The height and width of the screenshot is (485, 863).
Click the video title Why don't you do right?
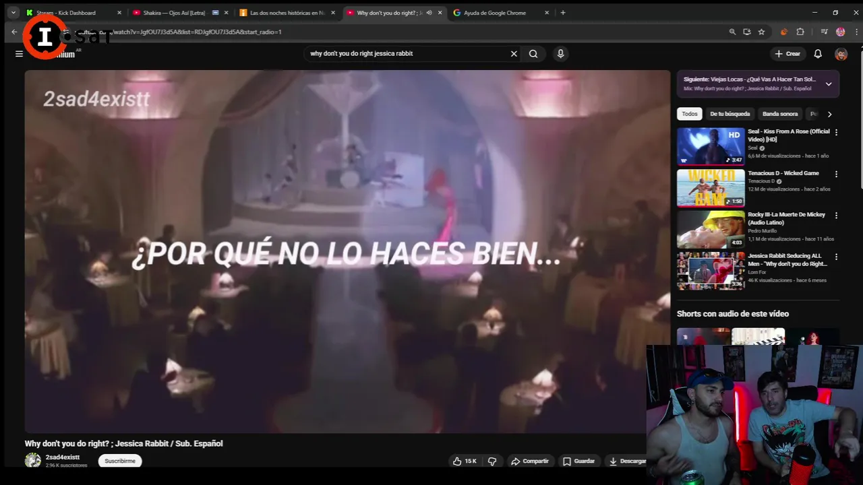[x=124, y=443]
